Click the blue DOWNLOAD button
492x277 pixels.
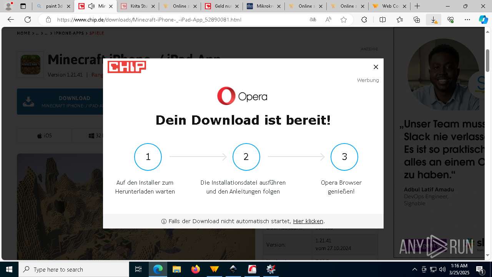[x=60, y=102]
